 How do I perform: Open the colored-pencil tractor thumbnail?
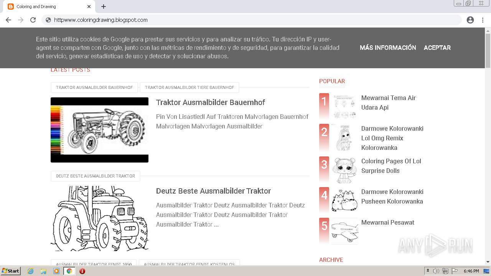click(99, 130)
